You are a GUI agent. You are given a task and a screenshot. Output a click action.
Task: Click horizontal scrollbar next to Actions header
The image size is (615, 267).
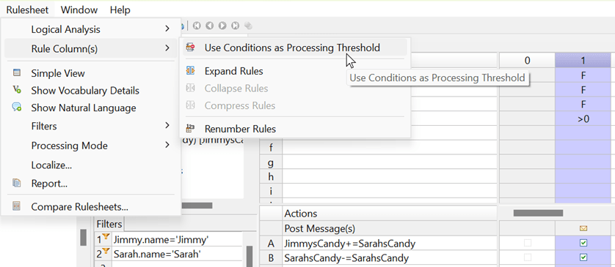click(x=538, y=213)
